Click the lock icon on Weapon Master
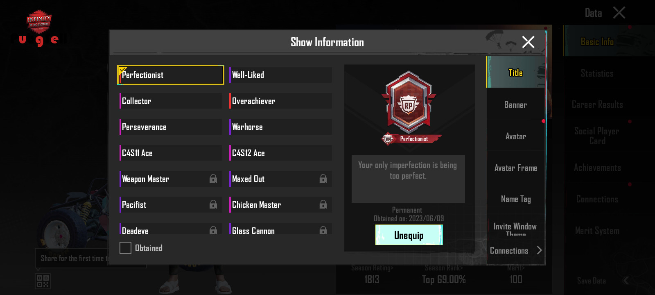 213,179
